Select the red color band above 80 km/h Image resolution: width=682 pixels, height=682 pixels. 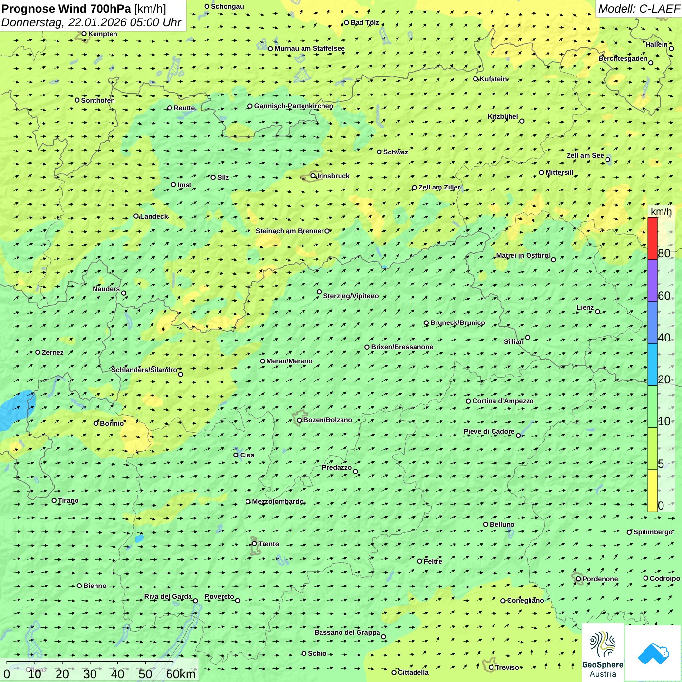tap(652, 238)
